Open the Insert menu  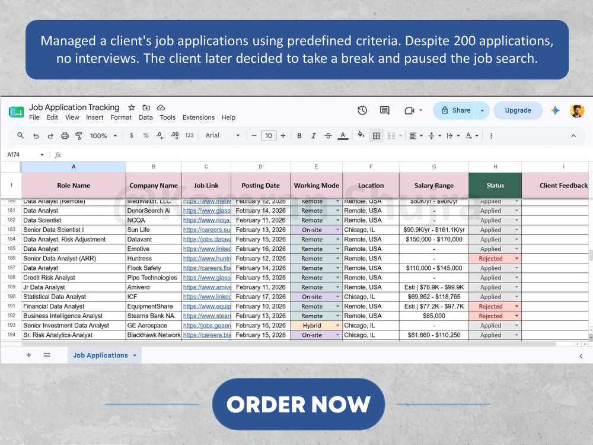click(x=94, y=117)
